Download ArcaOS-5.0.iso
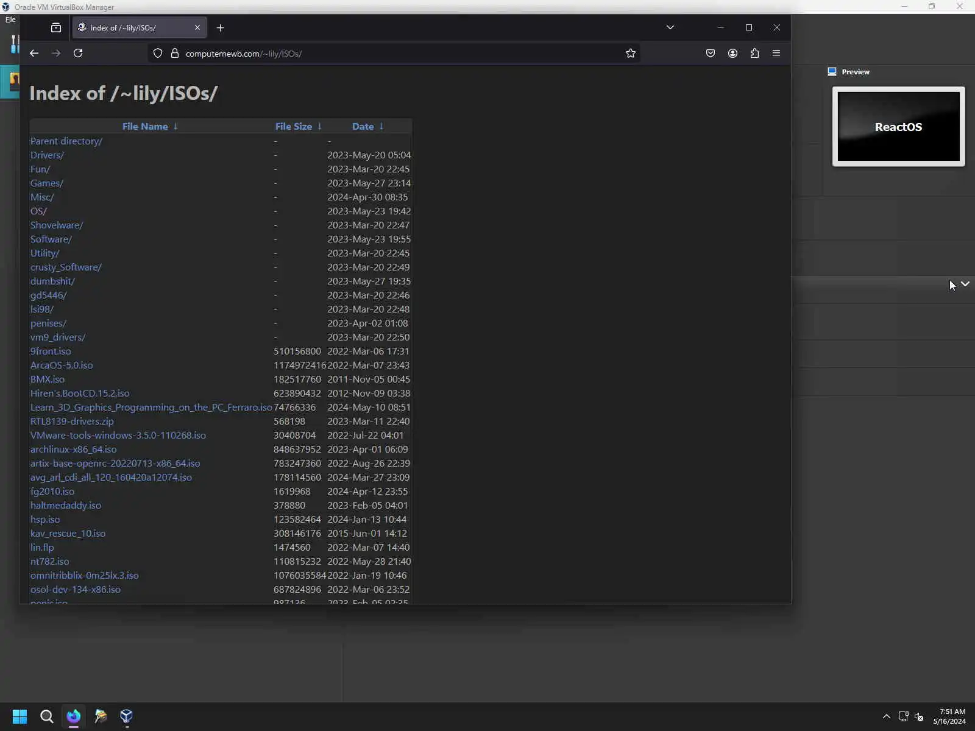Image resolution: width=975 pixels, height=731 pixels. point(62,365)
